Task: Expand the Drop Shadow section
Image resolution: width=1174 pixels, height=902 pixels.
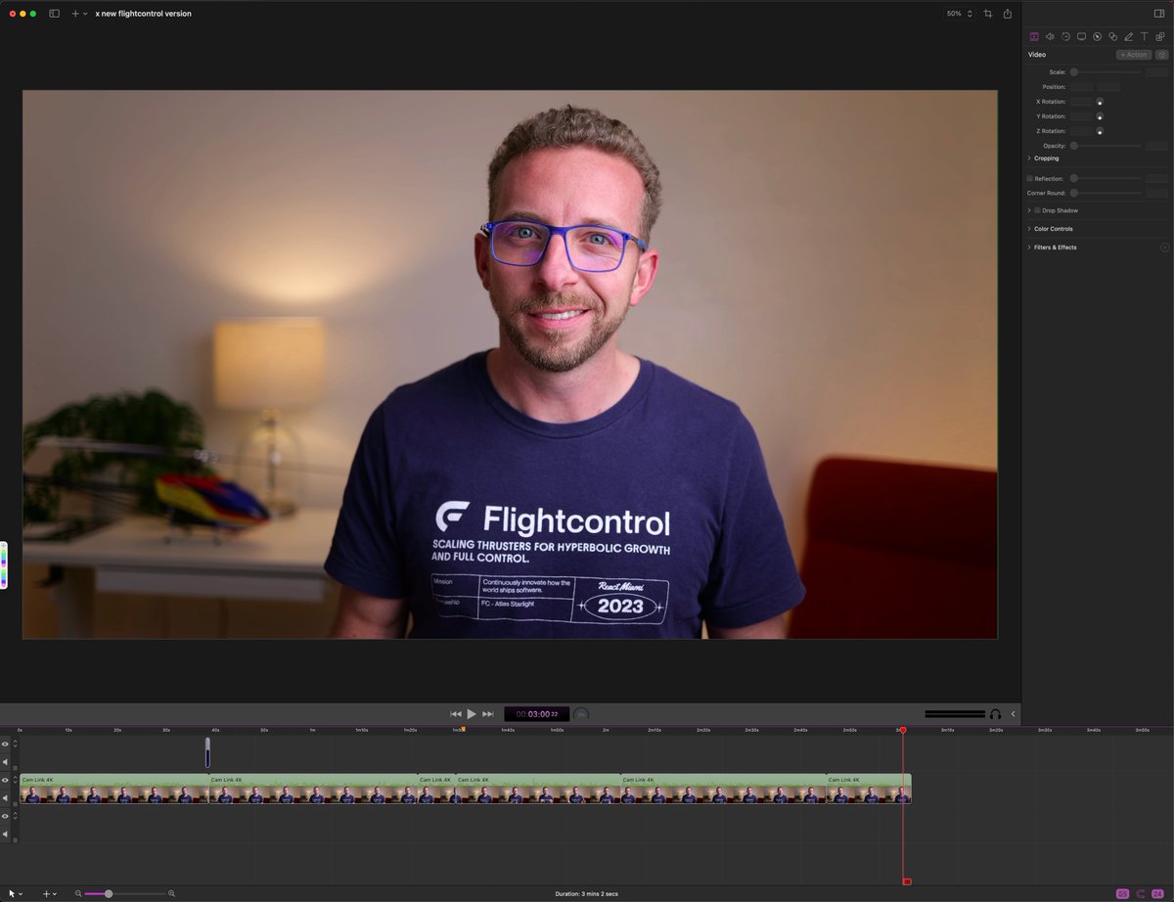Action: [x=1029, y=210]
